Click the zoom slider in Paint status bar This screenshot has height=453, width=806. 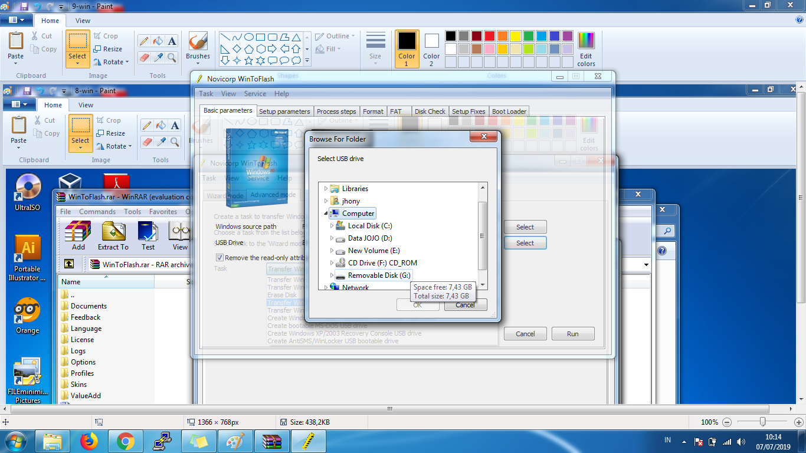coord(763,422)
